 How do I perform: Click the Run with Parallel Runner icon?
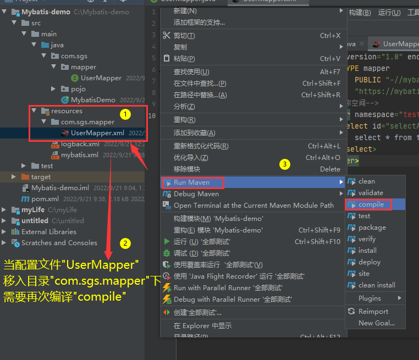coord(167,287)
